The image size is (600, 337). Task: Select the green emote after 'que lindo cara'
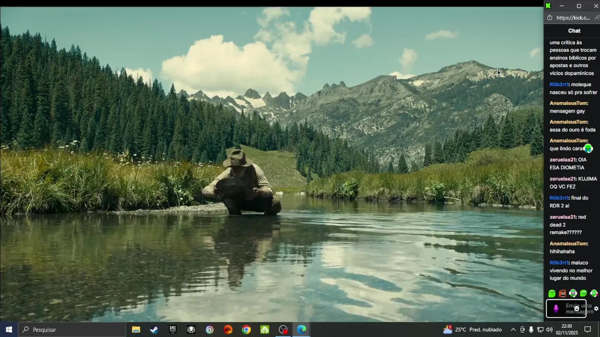point(588,148)
